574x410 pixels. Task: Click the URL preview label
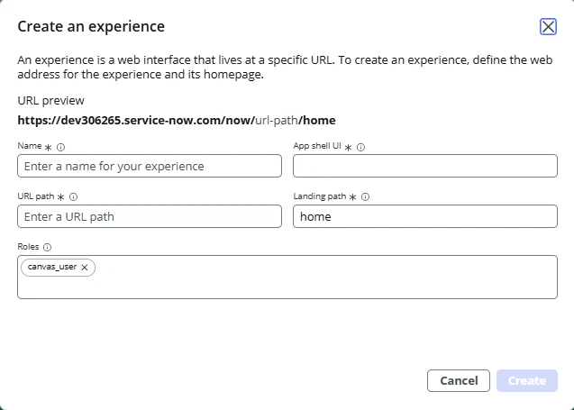(51, 101)
